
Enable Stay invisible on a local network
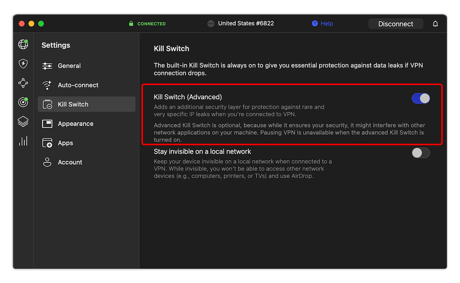pyautogui.click(x=421, y=153)
